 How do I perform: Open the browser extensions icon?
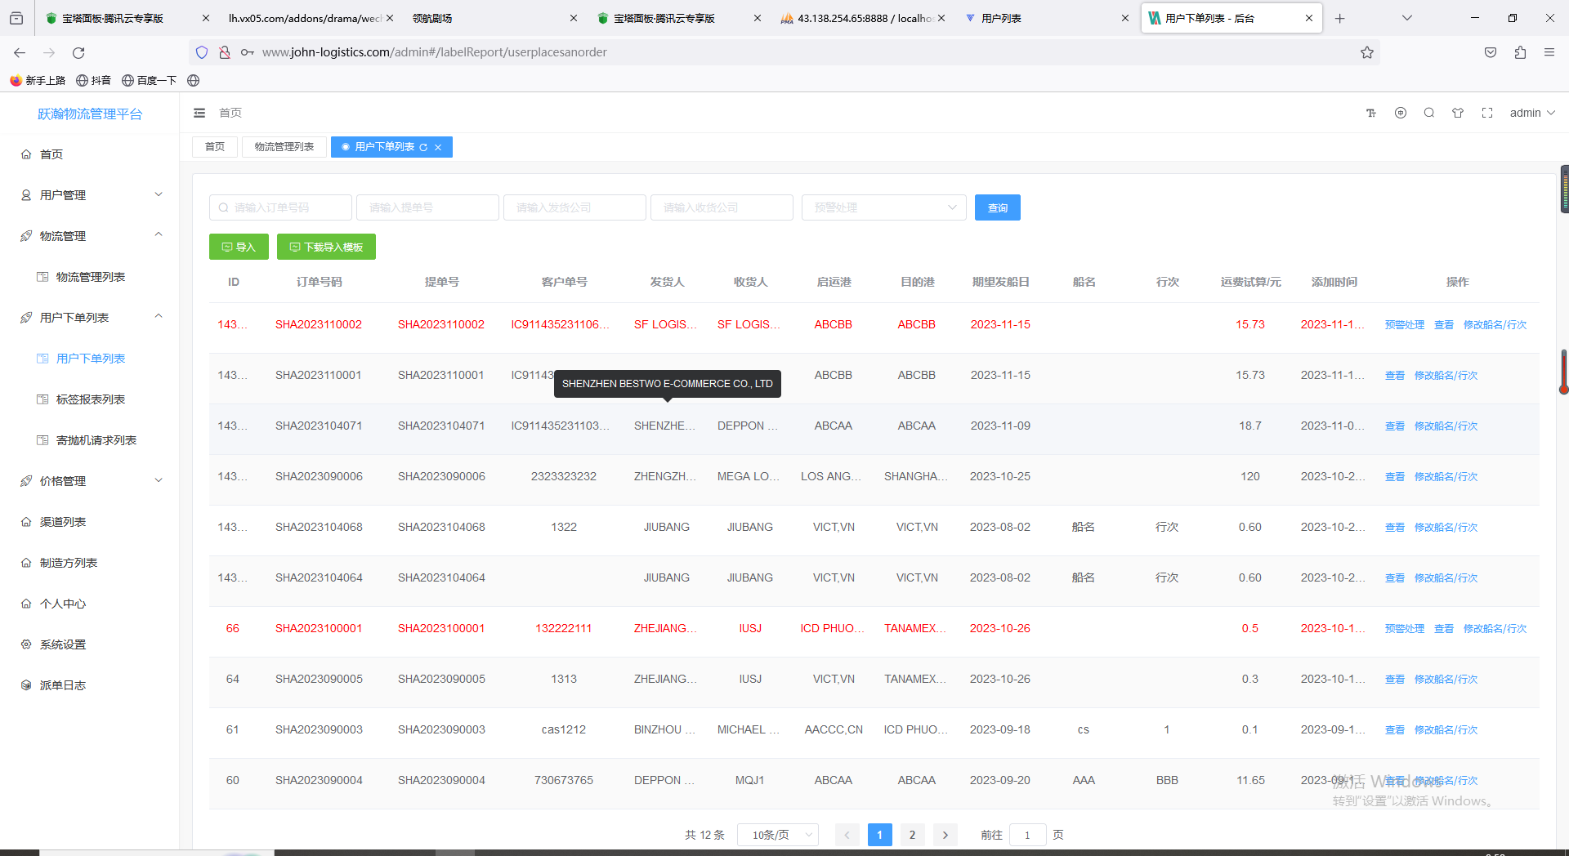(x=1520, y=52)
